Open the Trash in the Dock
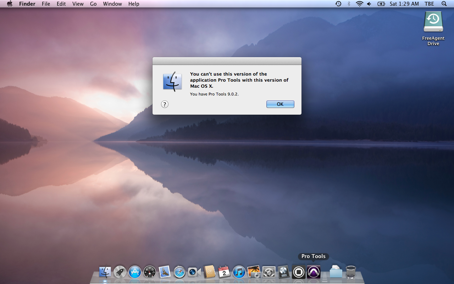This screenshot has height=284, width=454. pos(351,272)
